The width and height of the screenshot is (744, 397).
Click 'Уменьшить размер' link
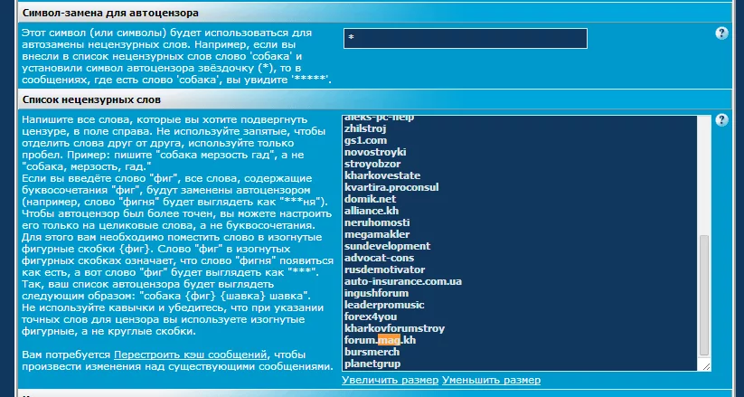click(x=491, y=380)
